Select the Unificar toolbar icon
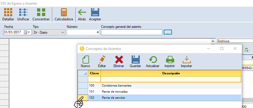 (x=23, y=12)
